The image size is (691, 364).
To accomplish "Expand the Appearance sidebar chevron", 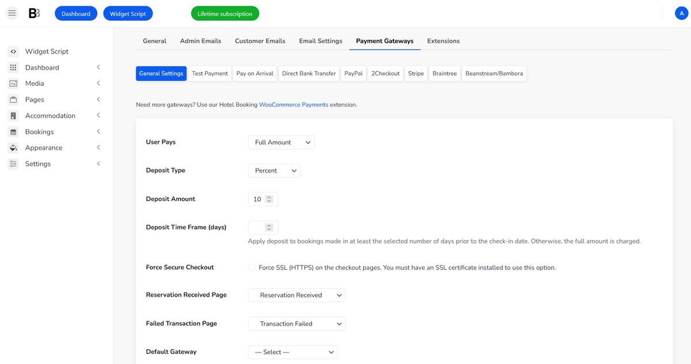I will coord(98,148).
